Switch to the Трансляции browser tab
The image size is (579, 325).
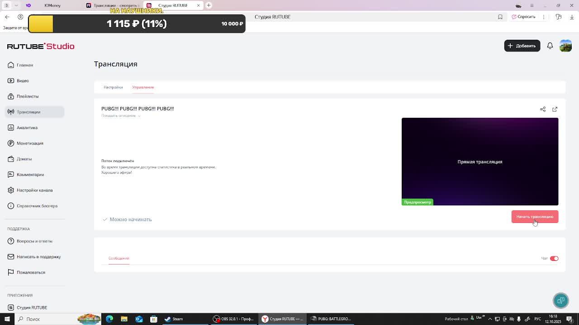113,5
